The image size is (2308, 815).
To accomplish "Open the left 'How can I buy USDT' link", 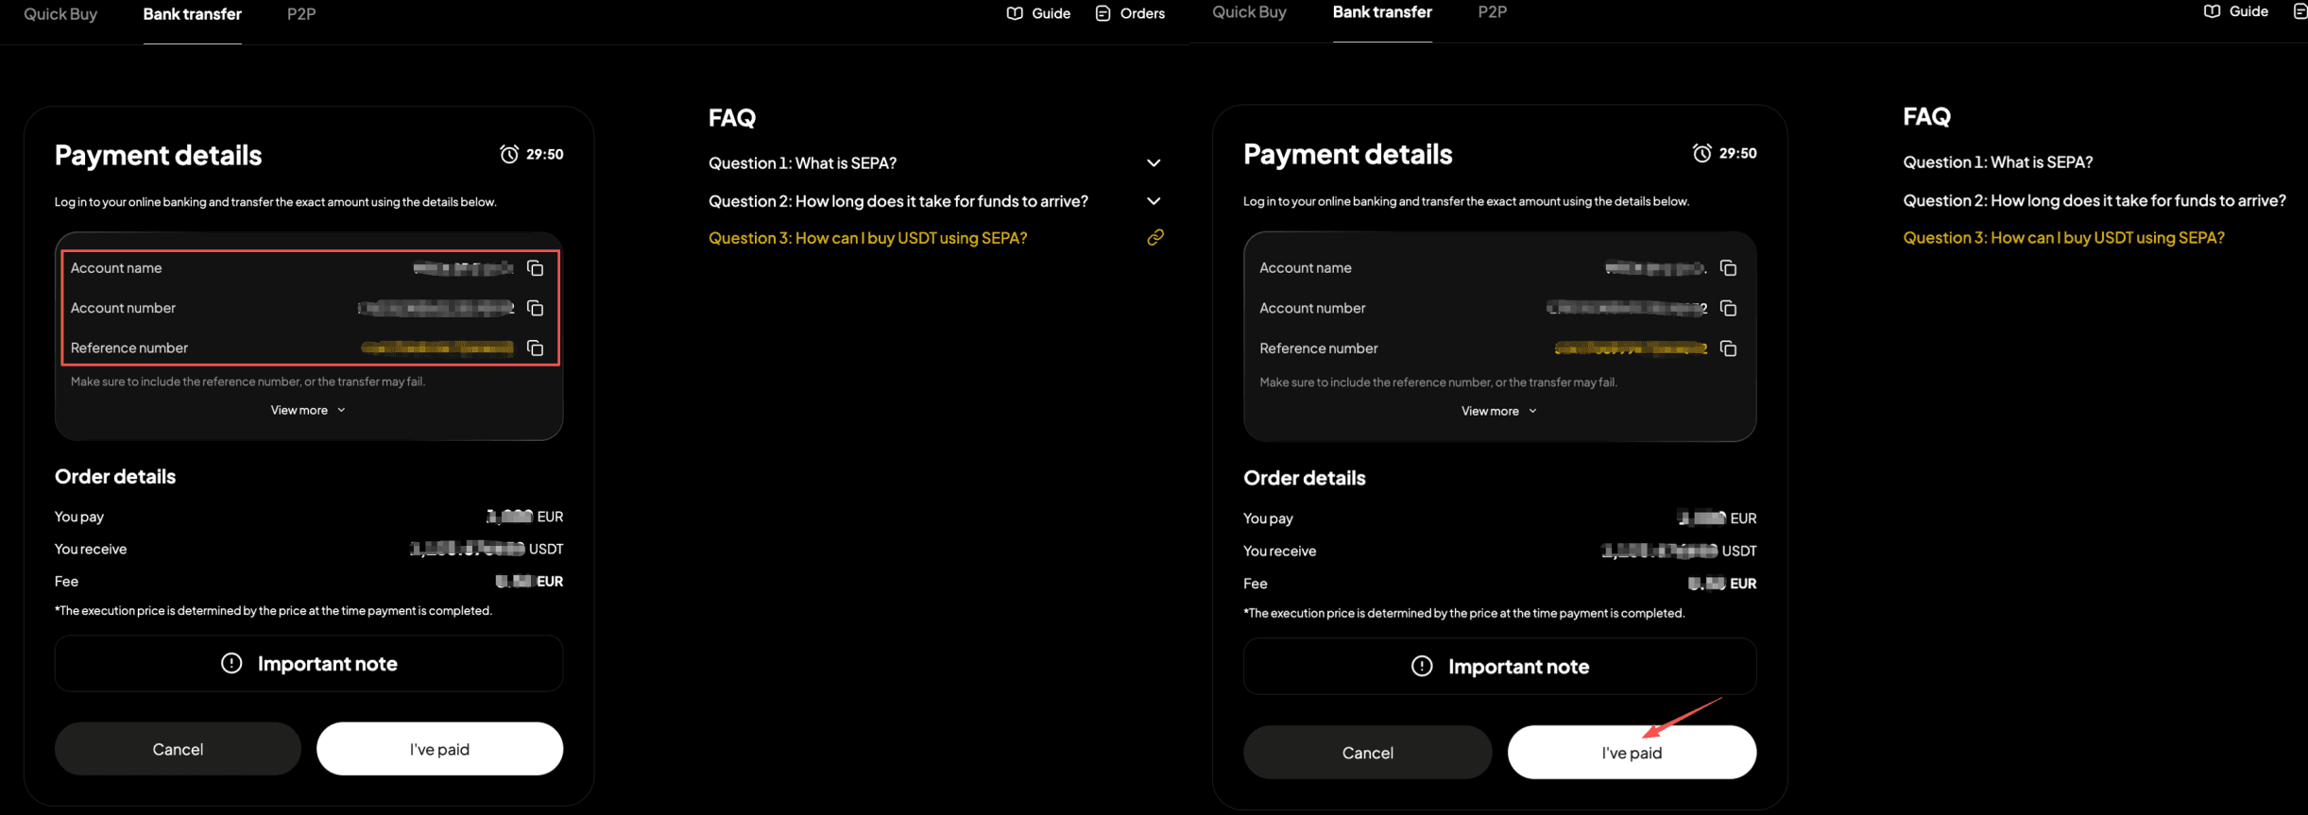I will coord(867,238).
